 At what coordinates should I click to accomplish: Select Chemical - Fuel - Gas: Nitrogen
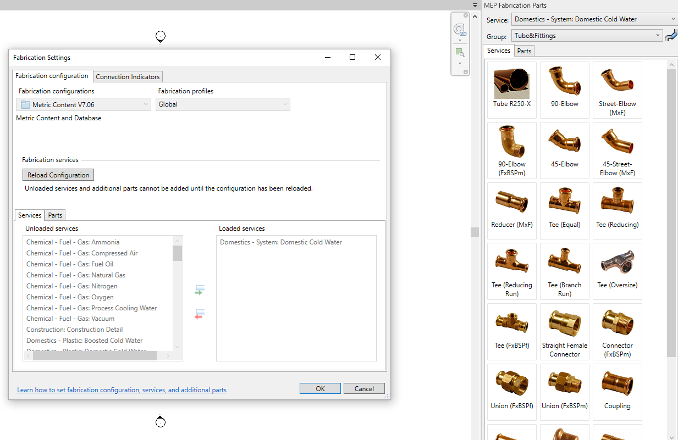click(71, 286)
